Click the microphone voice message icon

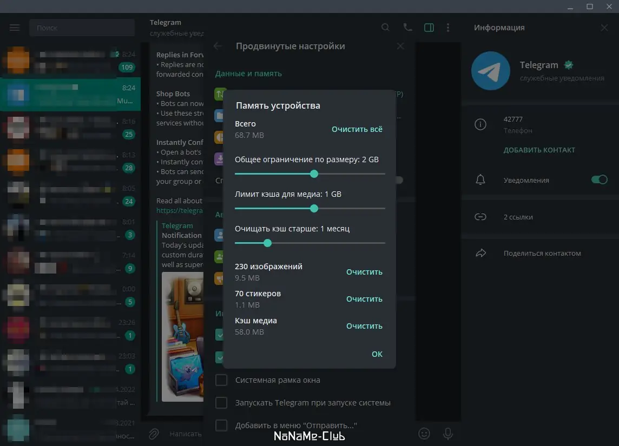tap(447, 434)
